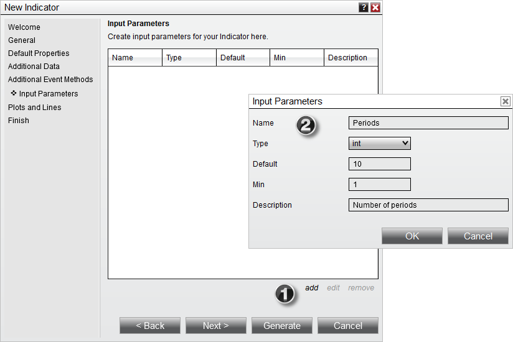Close the Input Parameters dialog
Screen dimensions: 513x342
coord(505,101)
